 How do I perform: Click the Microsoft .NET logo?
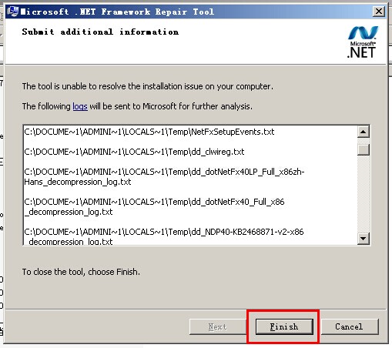[363, 42]
